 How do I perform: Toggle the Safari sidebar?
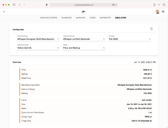pyautogui.click(x=14, y=5)
